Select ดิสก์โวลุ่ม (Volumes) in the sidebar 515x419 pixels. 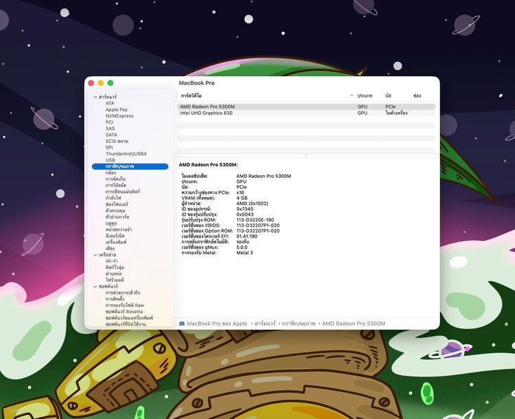(115, 267)
